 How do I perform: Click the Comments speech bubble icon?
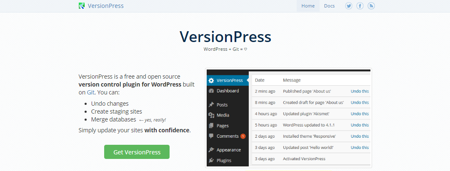pos(211,136)
